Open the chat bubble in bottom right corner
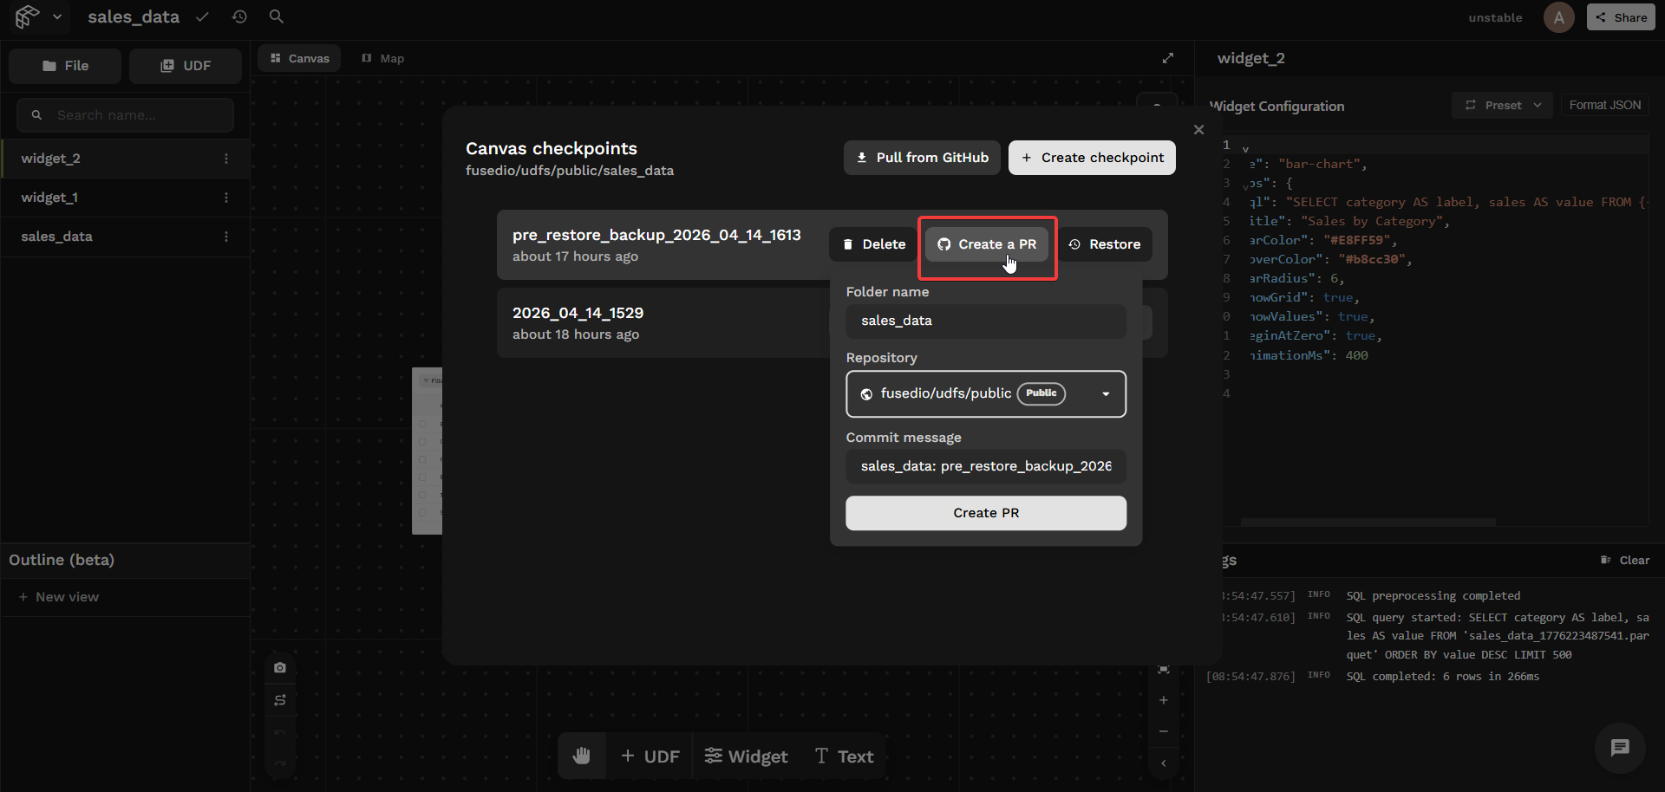 (1619, 748)
